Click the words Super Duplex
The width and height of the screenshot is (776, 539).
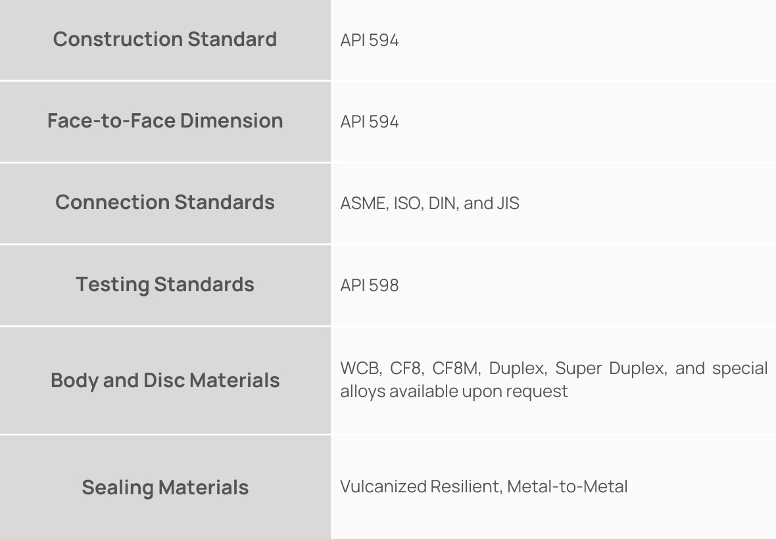point(608,369)
